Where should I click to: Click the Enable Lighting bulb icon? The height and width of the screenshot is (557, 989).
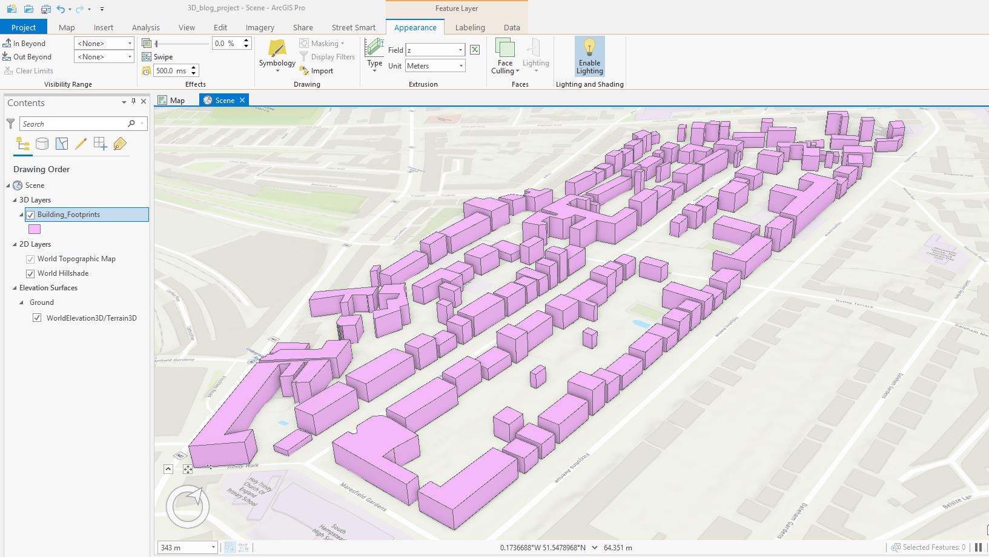click(589, 48)
